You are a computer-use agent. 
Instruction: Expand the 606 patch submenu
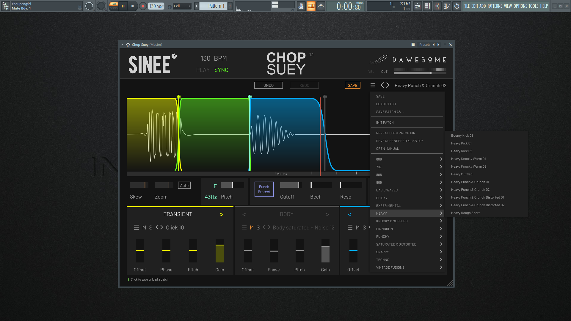[407, 159]
